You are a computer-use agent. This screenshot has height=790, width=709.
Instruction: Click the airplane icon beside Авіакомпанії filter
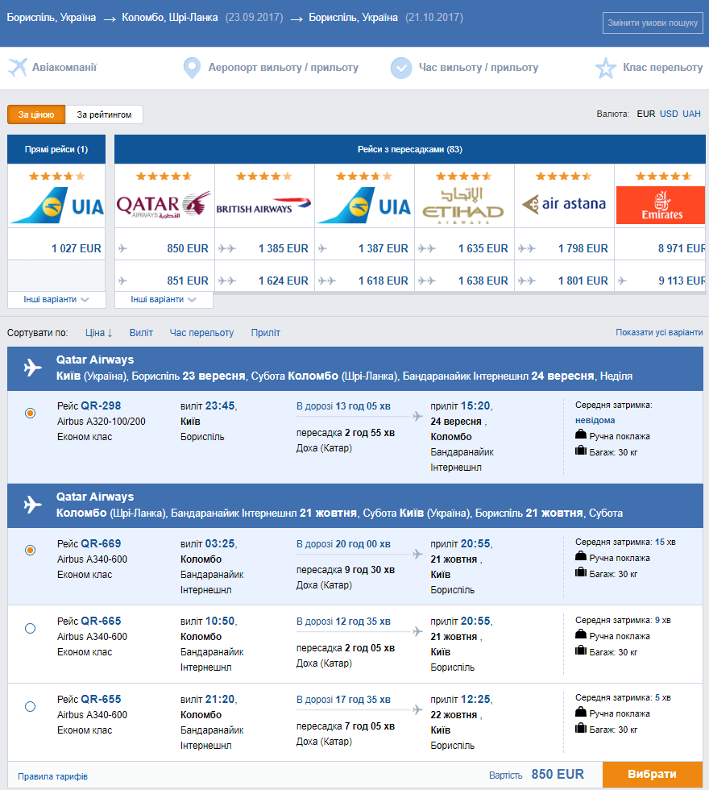click(x=18, y=68)
